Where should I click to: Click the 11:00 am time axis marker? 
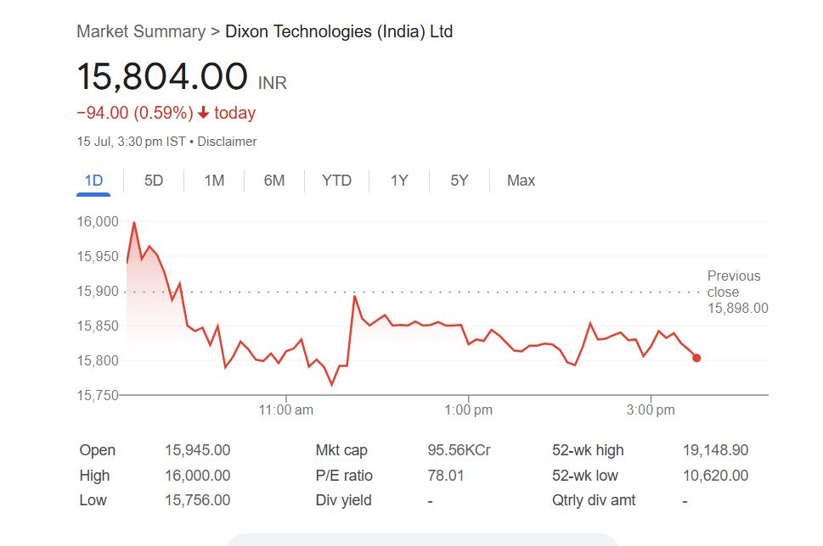pyautogui.click(x=286, y=410)
